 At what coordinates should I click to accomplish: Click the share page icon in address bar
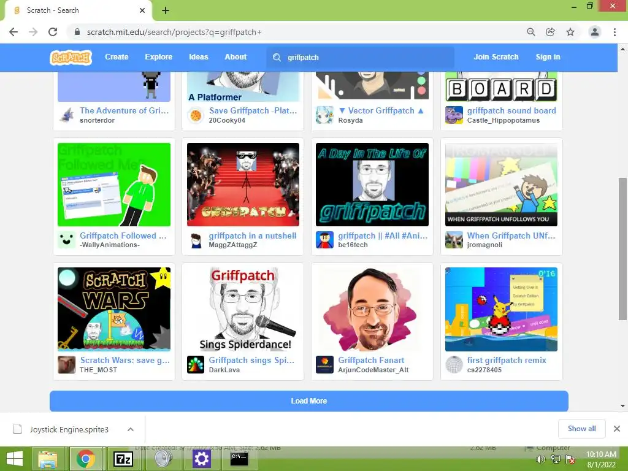pyautogui.click(x=550, y=32)
